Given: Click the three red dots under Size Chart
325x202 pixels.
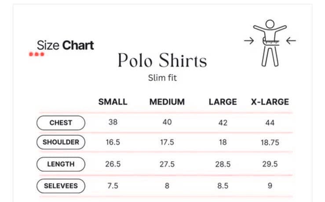Looking at the screenshot, I should click(37, 54).
